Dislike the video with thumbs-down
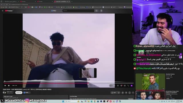183x103 pixels. click(119, 93)
